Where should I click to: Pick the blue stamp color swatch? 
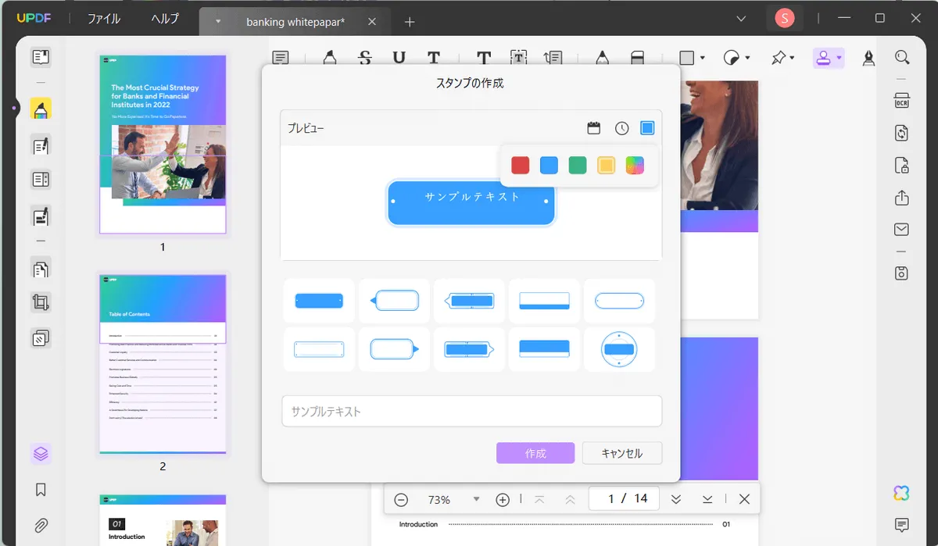(x=549, y=165)
